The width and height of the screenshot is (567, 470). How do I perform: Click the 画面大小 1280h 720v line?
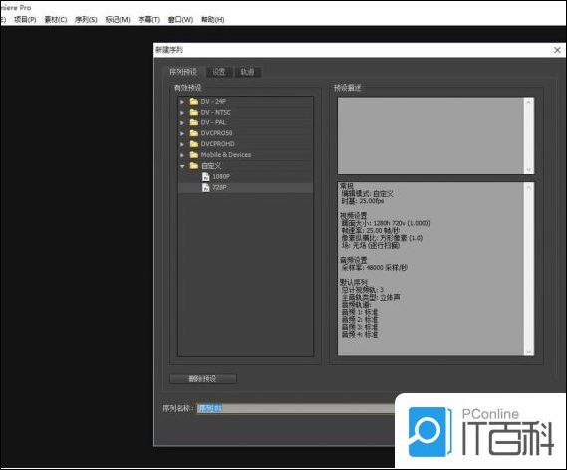[386, 223]
